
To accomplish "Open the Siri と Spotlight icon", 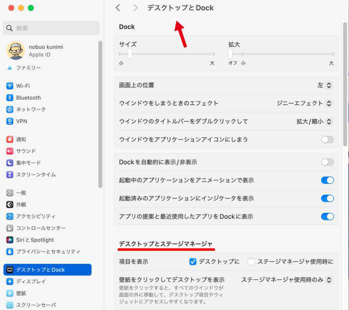I will [x=9, y=240].
